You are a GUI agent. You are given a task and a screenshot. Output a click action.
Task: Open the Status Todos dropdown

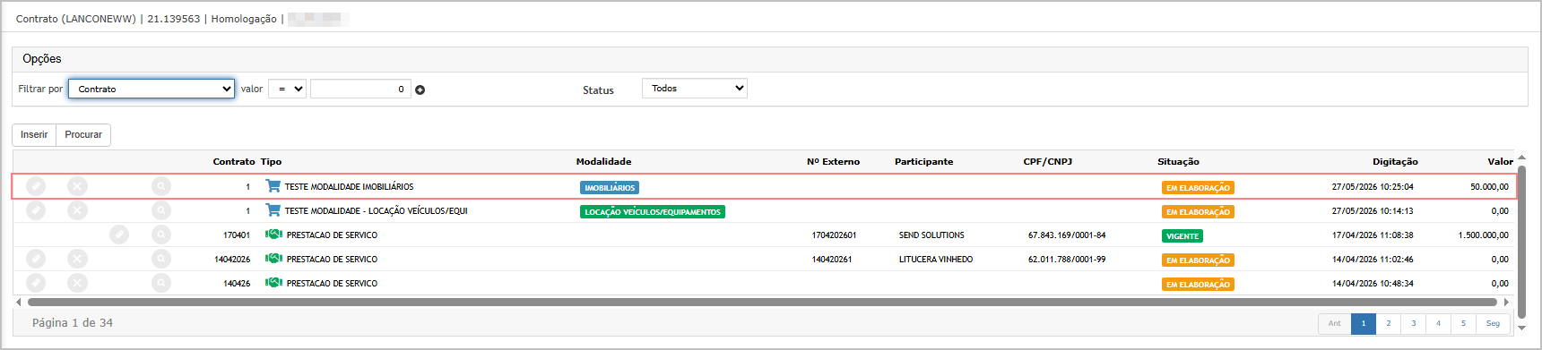(x=694, y=88)
